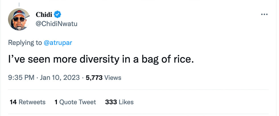Click the display name Chidi

44,14
